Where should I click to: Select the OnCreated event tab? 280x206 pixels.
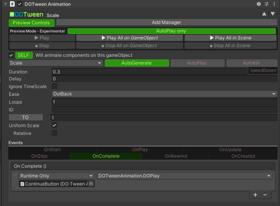[x=243, y=156]
